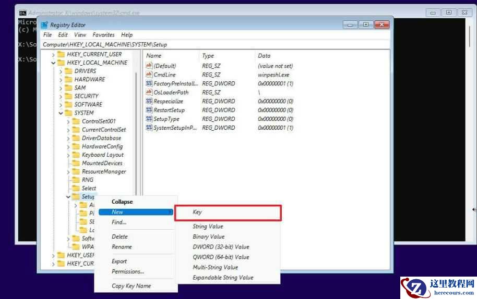
Task: Click the FactoryPreInstall DWORD value icon
Action: click(149, 83)
